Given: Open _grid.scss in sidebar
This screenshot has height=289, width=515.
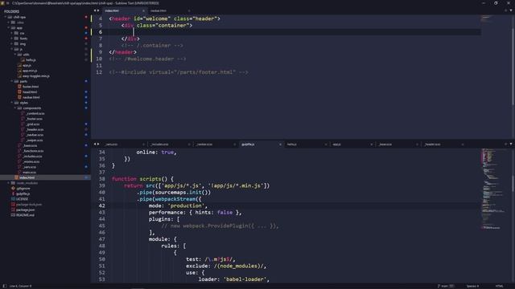Looking at the screenshot, I should coord(33,124).
